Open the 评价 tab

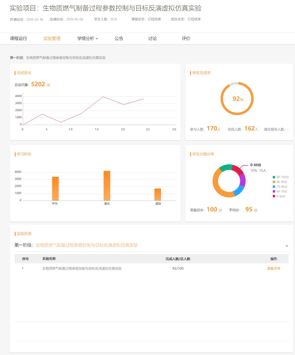point(186,39)
